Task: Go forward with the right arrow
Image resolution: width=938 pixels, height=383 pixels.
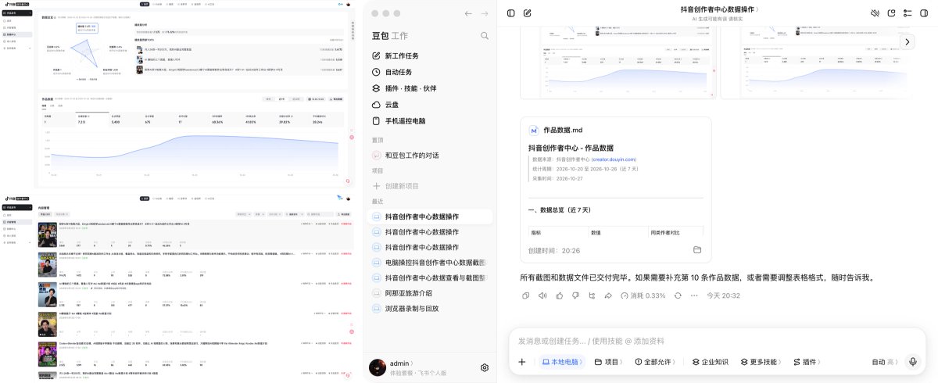Action: (485, 14)
